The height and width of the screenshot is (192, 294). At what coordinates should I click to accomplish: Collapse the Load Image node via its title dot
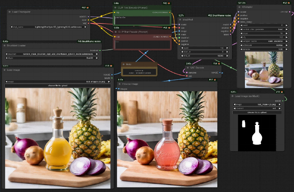pyautogui.click(x=5, y=70)
